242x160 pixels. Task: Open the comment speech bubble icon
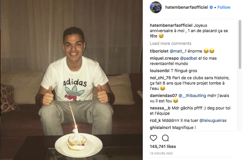(x=165, y=138)
